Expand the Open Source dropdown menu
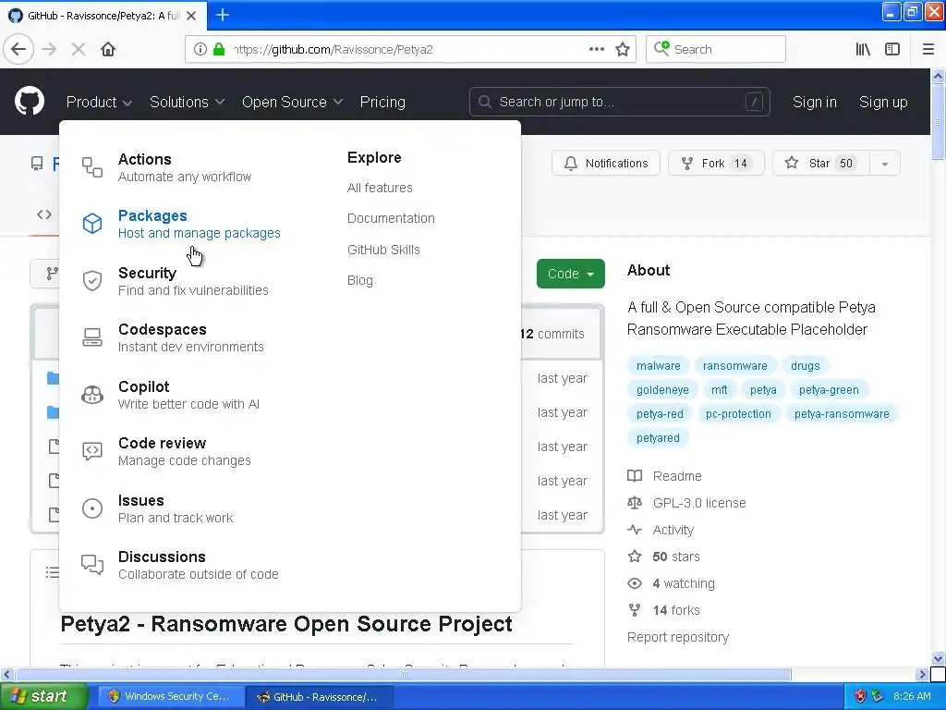Image resolution: width=946 pixels, height=710 pixels. pos(293,102)
